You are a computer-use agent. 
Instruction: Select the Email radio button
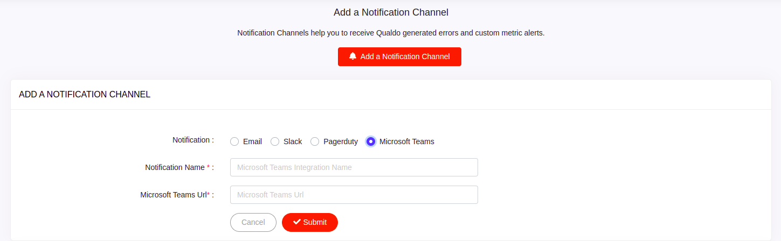pos(234,141)
